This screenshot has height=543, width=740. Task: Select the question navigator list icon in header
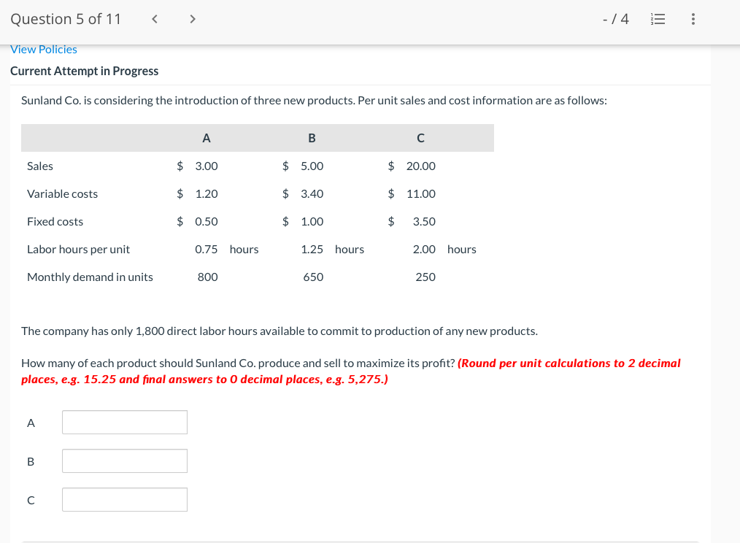point(658,20)
